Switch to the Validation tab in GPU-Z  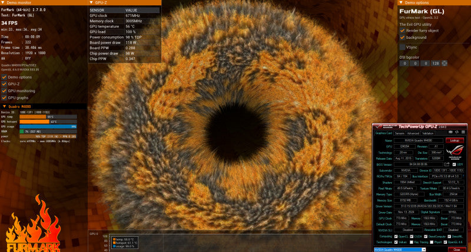tap(428, 133)
